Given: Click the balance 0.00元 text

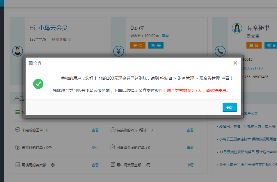Looking at the screenshot, I should pos(137,28).
